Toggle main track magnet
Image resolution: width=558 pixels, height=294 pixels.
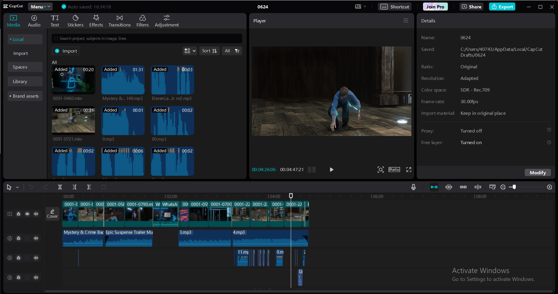[434, 187]
